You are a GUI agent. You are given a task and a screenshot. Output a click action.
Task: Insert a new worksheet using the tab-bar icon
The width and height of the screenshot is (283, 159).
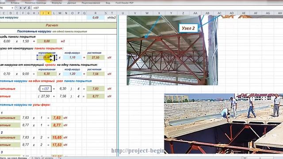pyautogui.click(x=60, y=158)
